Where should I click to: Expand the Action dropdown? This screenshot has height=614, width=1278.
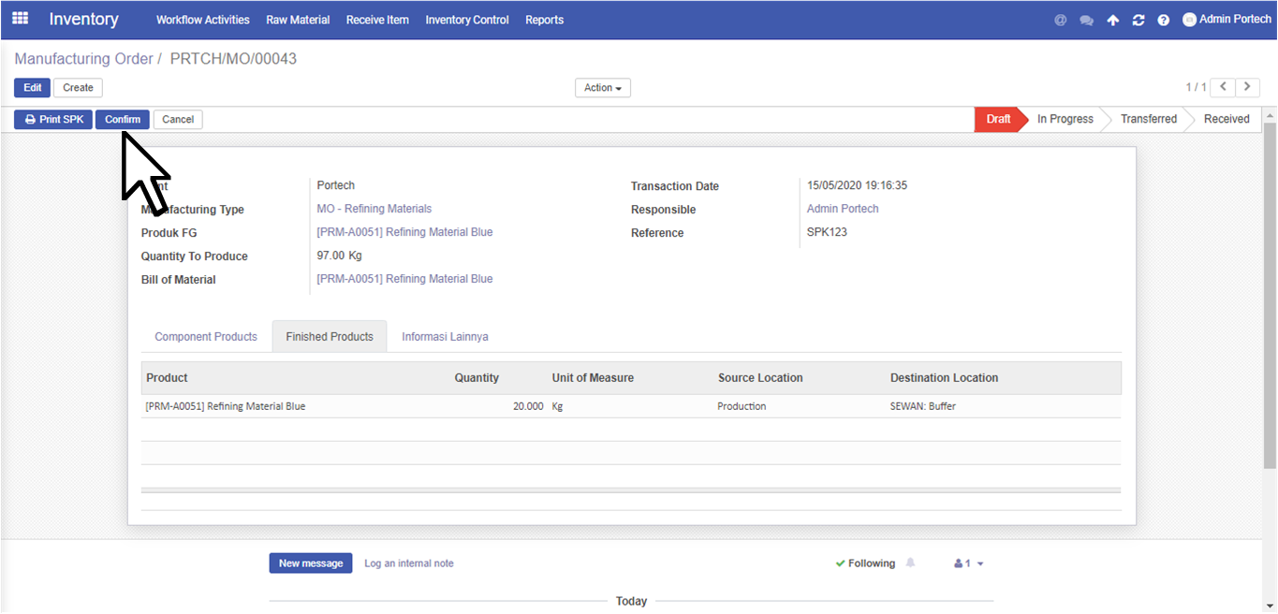602,88
